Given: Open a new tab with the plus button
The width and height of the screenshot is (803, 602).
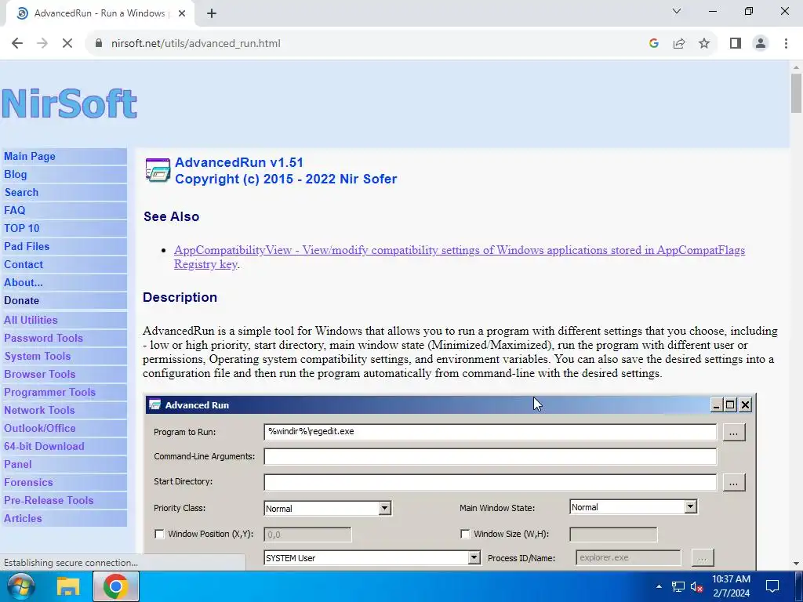Looking at the screenshot, I should [x=212, y=13].
